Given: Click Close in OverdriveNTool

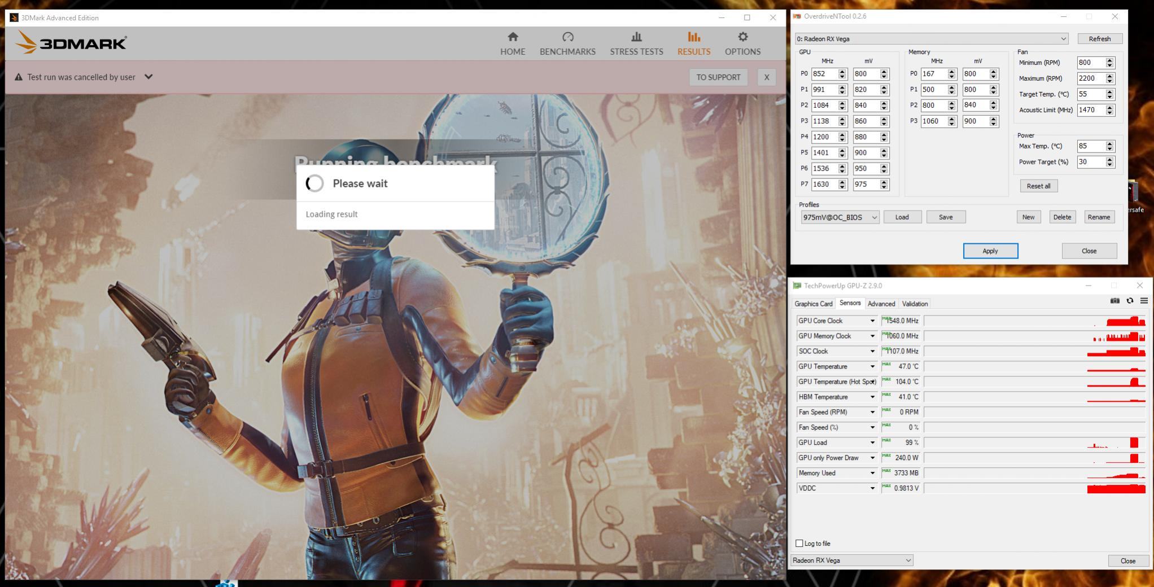Looking at the screenshot, I should click(x=1089, y=251).
